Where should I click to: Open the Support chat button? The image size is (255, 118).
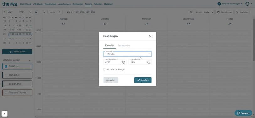[243, 113]
